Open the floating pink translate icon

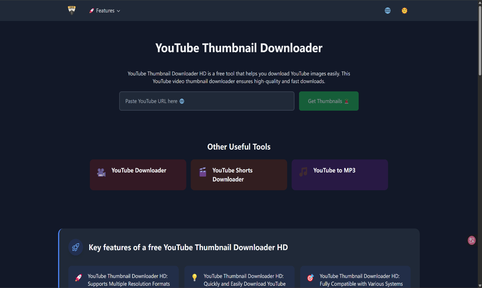click(x=472, y=240)
